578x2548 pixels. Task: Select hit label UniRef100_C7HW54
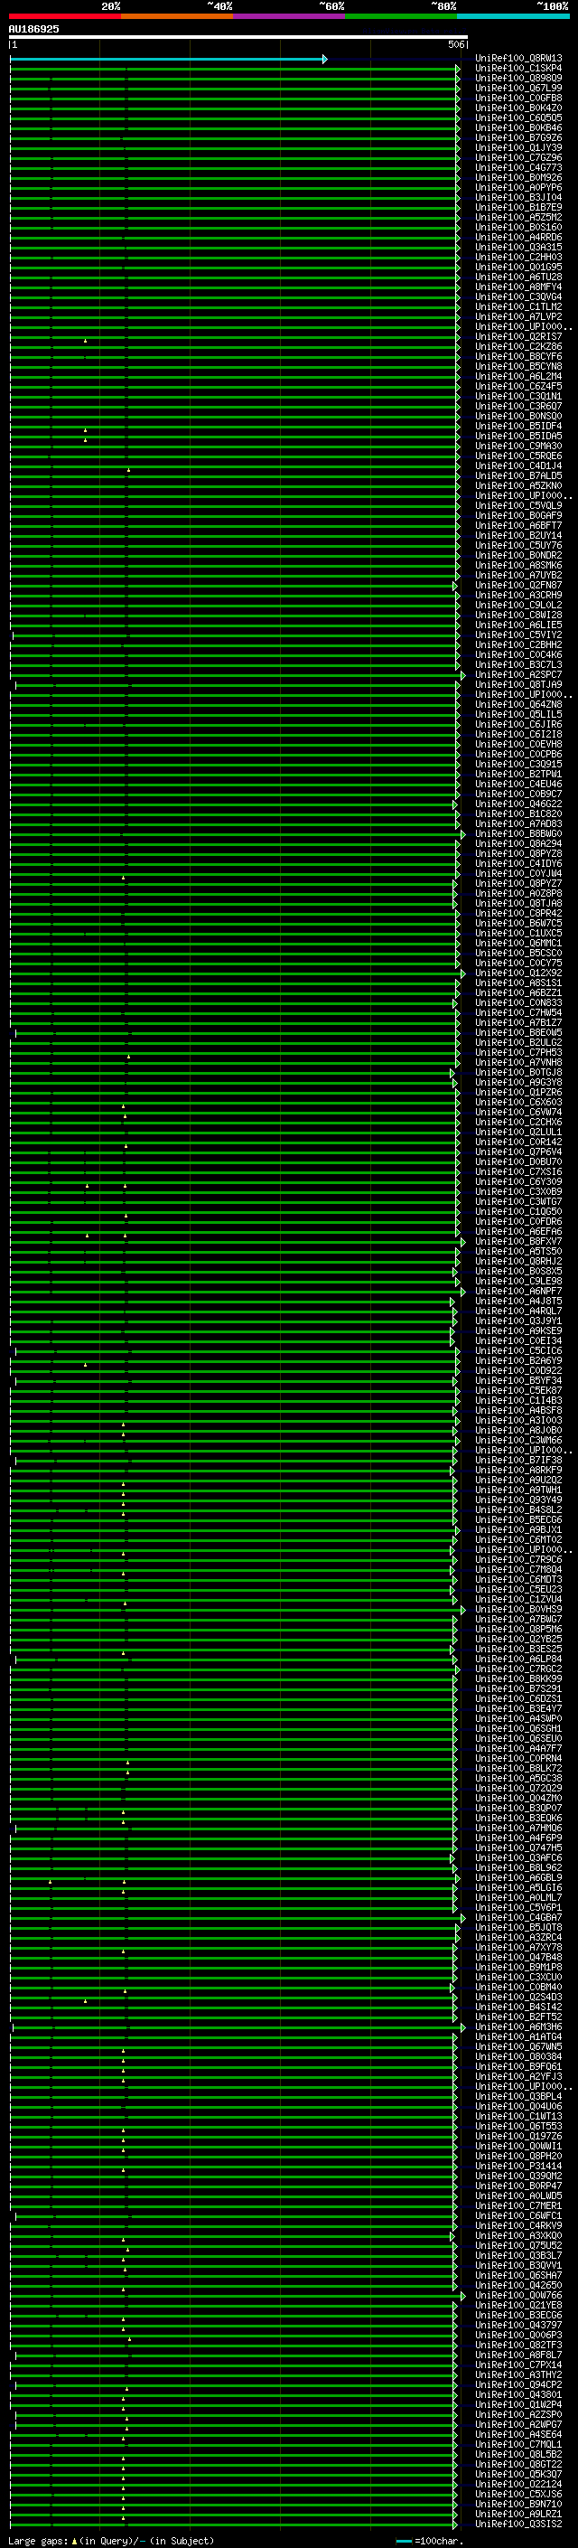pyautogui.click(x=518, y=1013)
